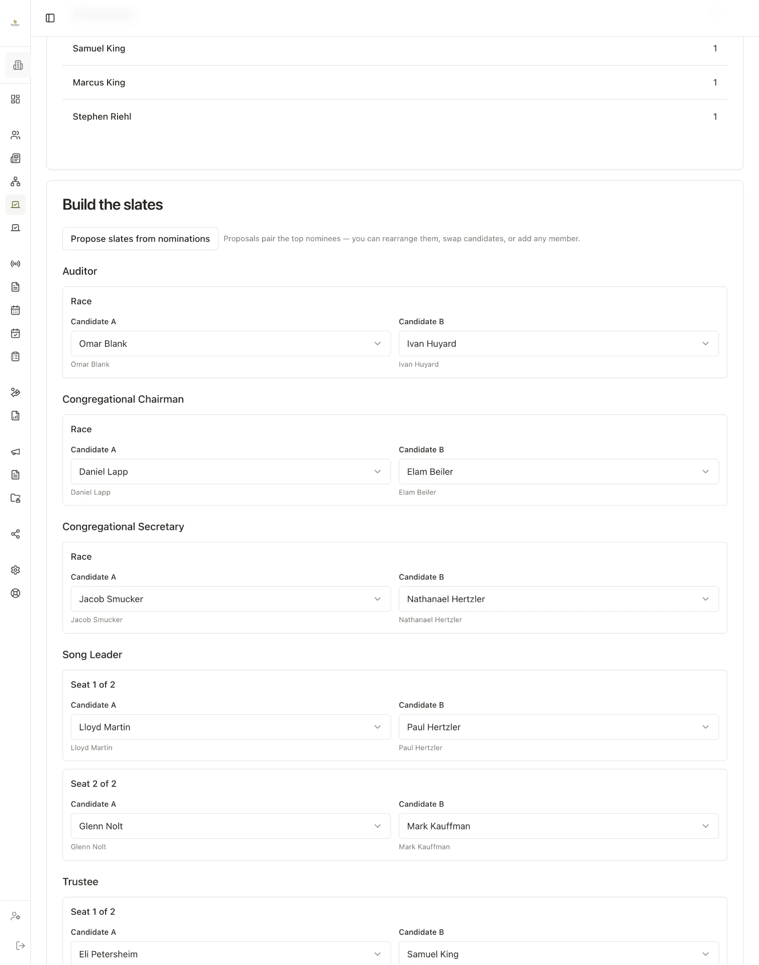Open the help lifebuoy icon in sidebar
This screenshot has height=965, width=759.
(16, 593)
